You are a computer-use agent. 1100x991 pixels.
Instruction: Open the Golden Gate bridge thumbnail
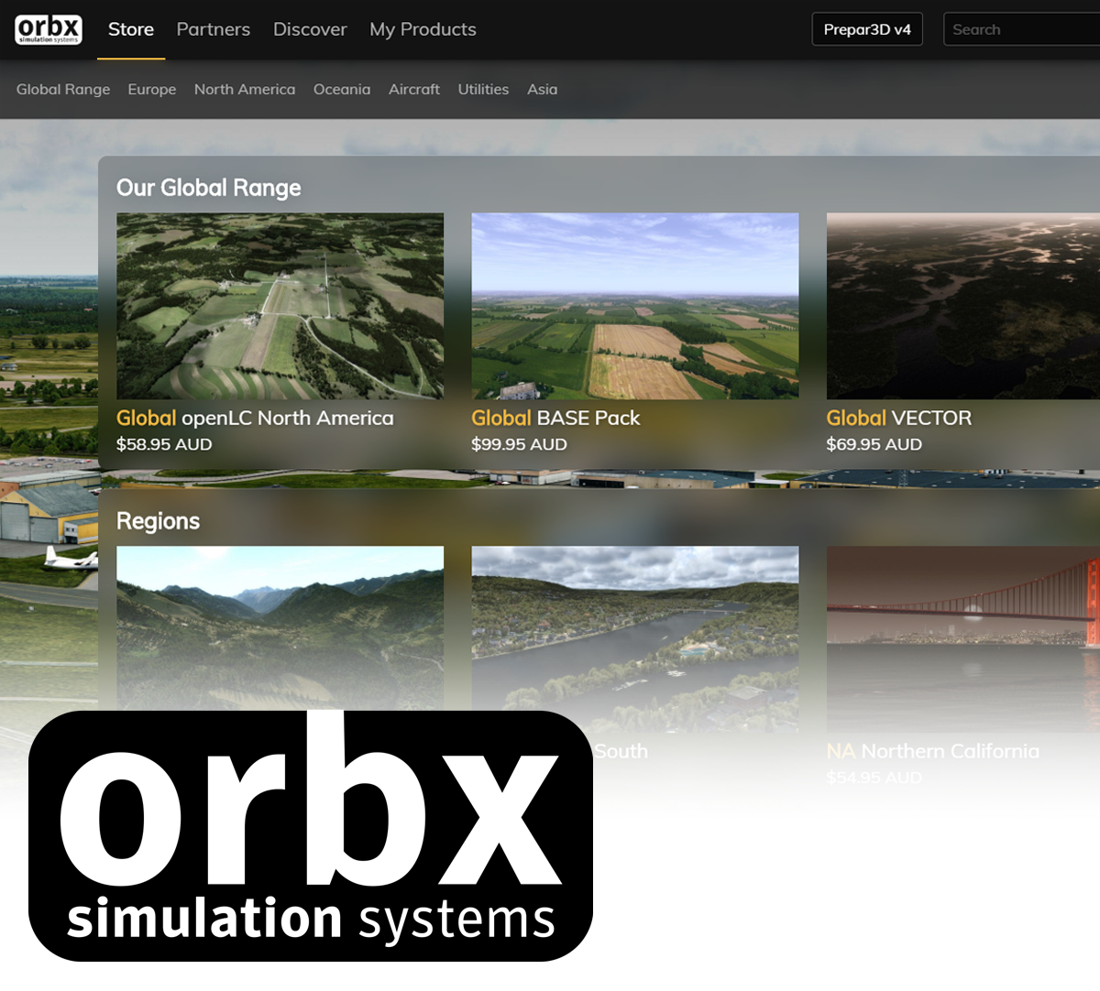point(962,638)
